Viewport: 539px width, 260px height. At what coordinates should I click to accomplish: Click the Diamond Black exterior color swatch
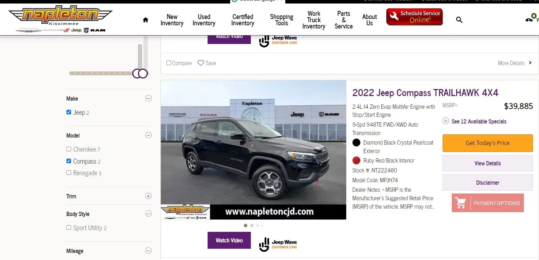click(356, 142)
